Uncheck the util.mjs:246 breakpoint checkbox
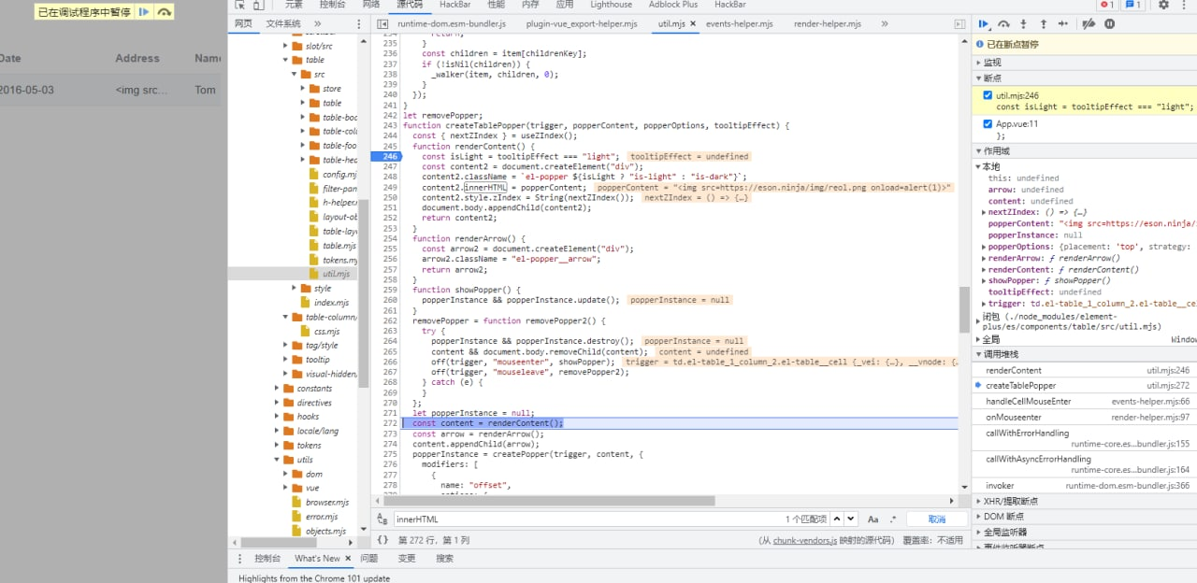The image size is (1197, 583). (x=988, y=95)
